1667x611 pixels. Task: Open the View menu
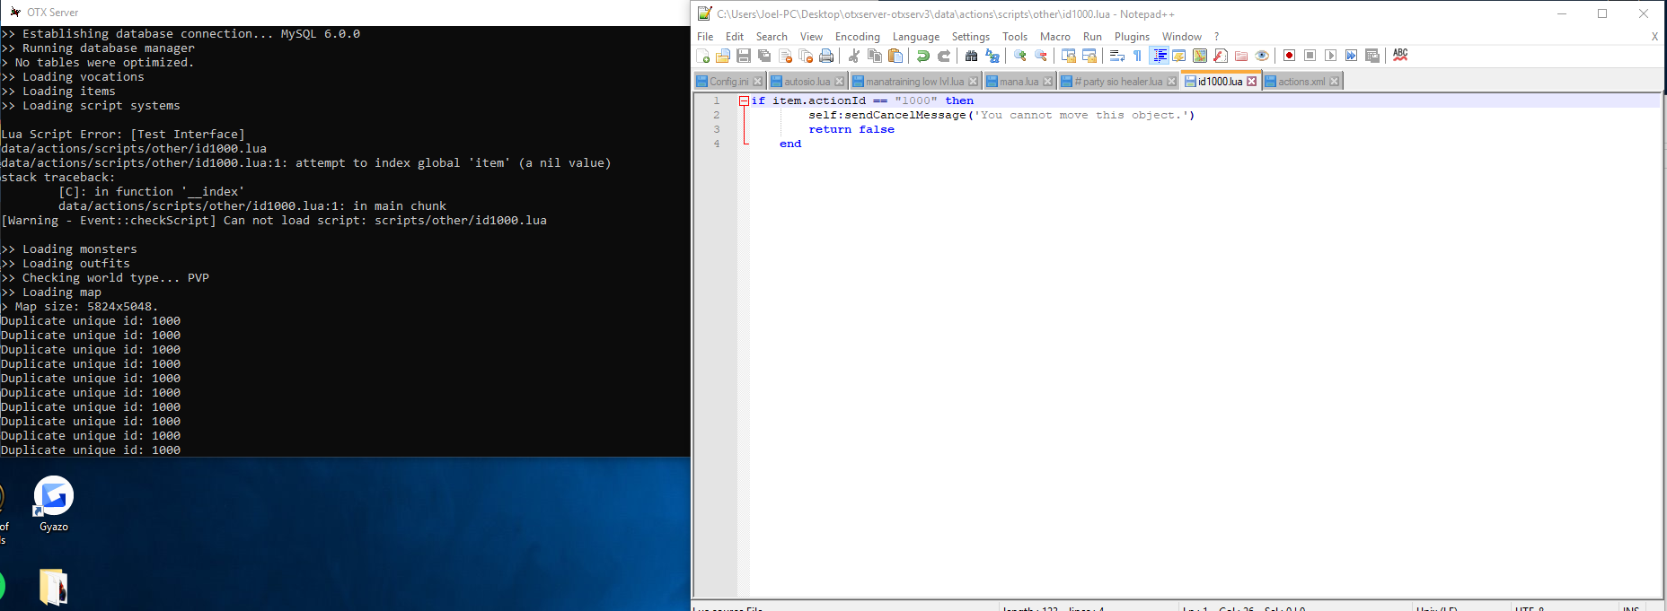coord(811,37)
